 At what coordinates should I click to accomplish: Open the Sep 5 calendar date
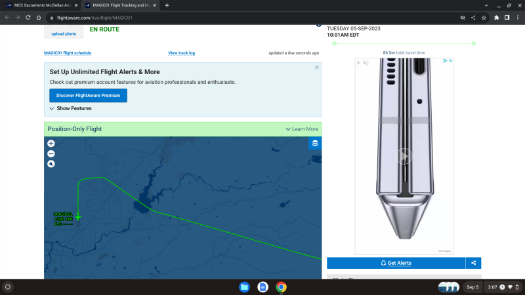tap(472, 287)
